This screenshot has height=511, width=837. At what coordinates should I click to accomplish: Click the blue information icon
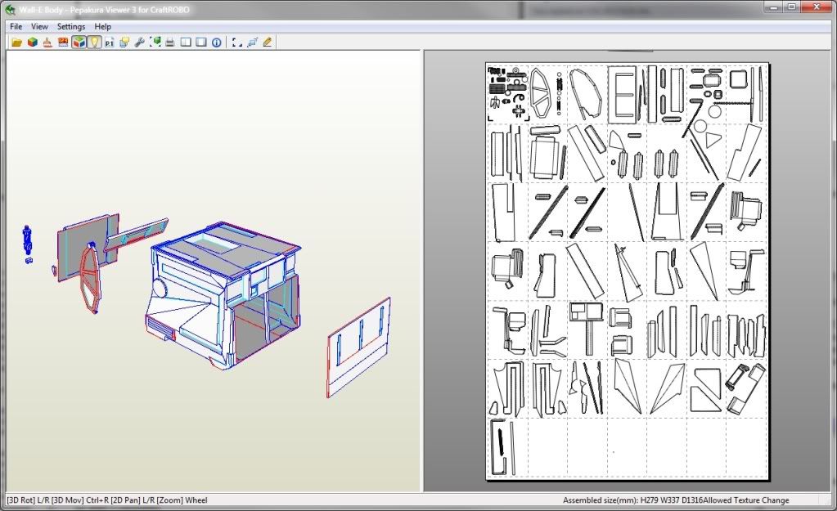point(217,43)
